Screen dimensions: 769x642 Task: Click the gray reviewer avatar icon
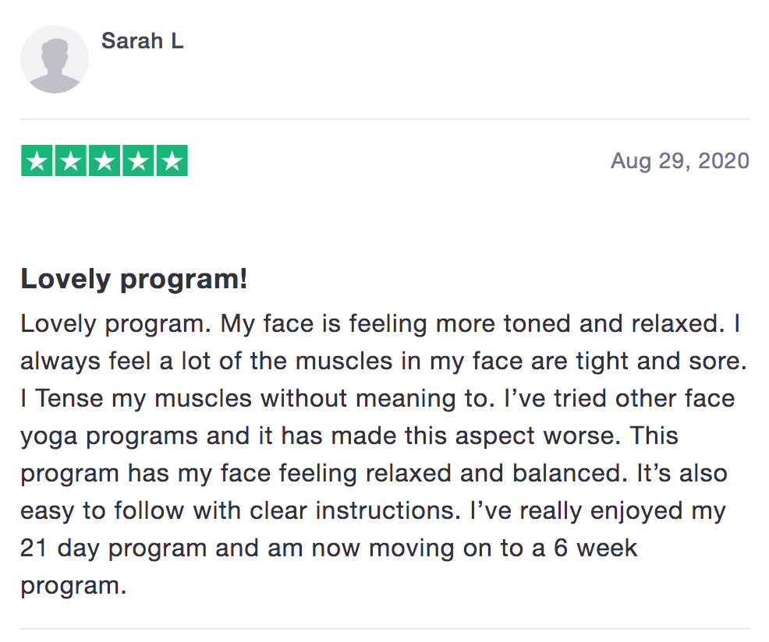[55, 59]
